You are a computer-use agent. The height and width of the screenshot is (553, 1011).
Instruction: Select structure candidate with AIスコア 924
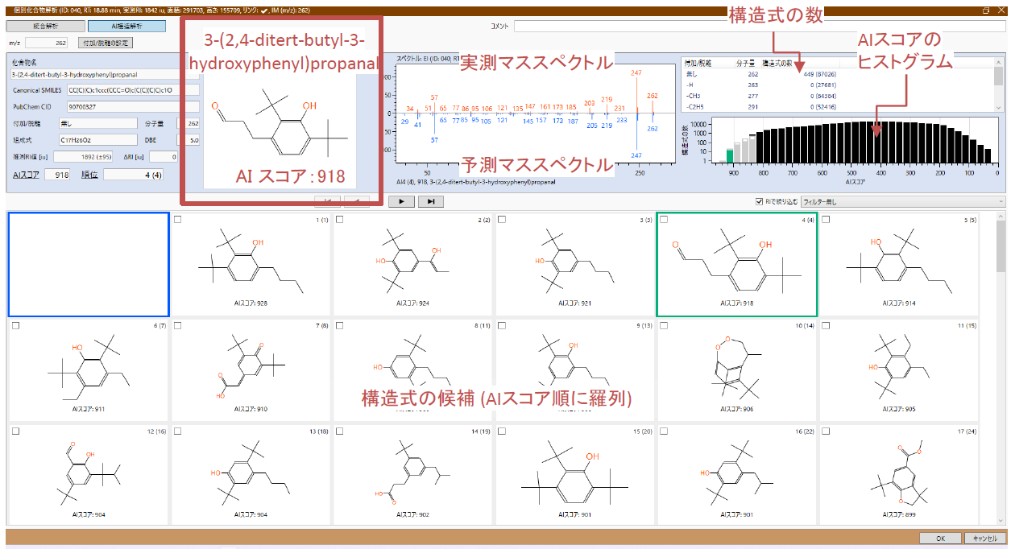pyautogui.click(x=412, y=265)
